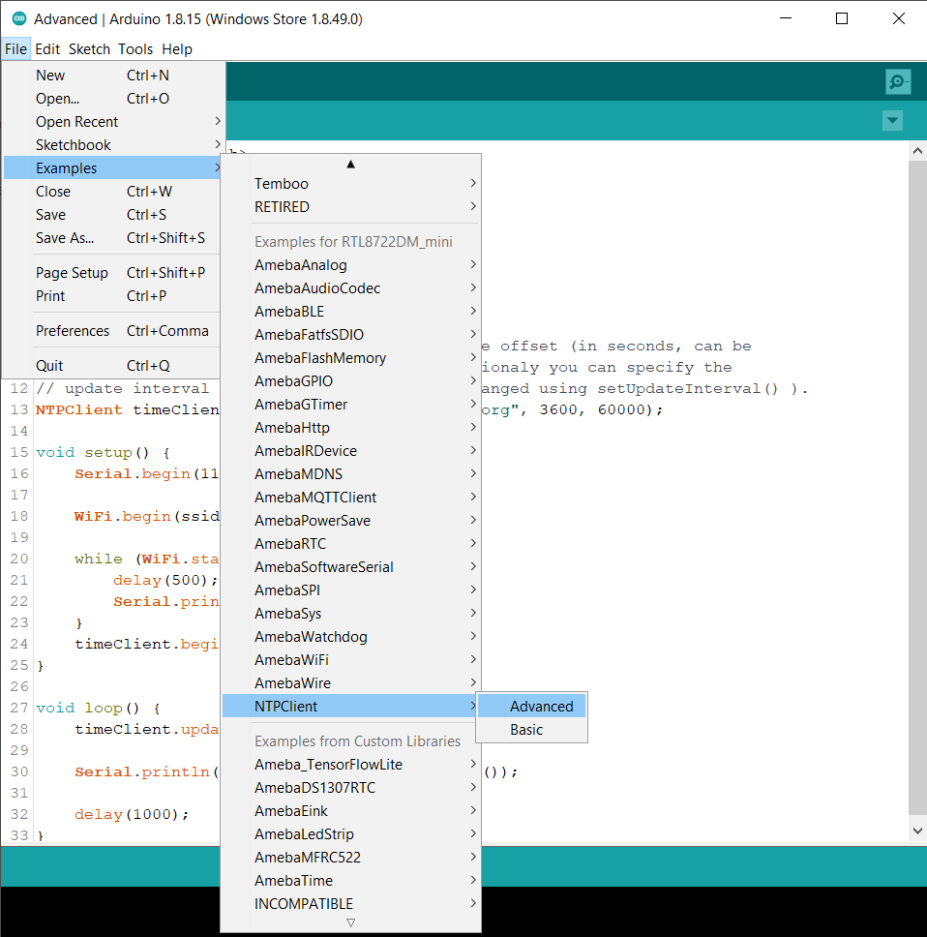Open the AmebaMDNS examples submenu
The width and height of the screenshot is (927, 937).
point(350,474)
